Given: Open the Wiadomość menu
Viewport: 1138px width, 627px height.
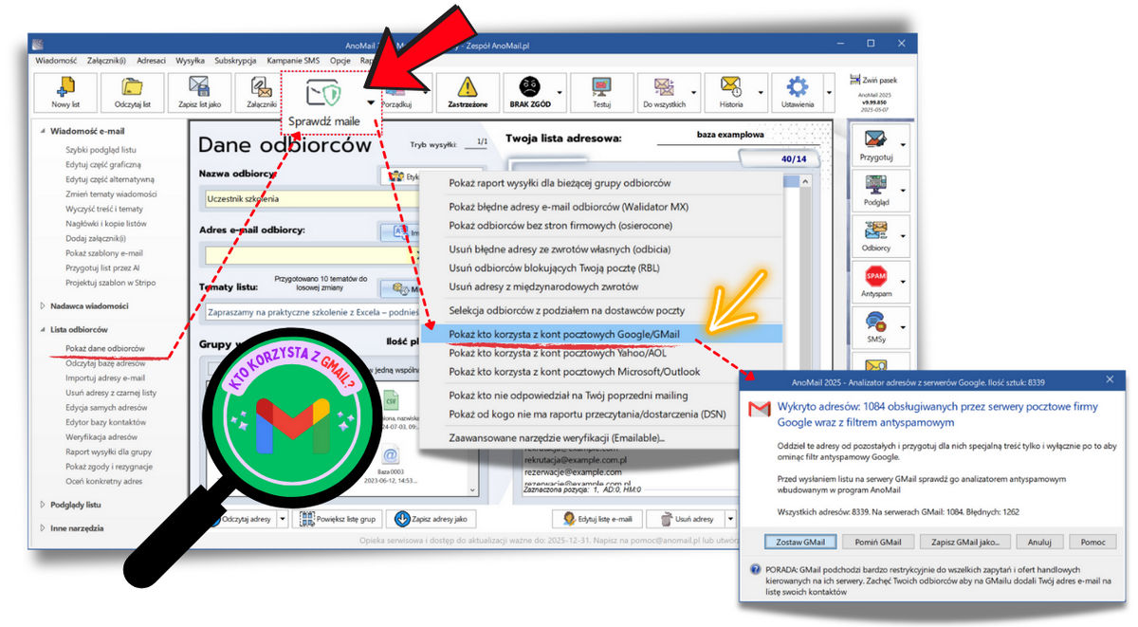Looking at the screenshot, I should click(56, 59).
